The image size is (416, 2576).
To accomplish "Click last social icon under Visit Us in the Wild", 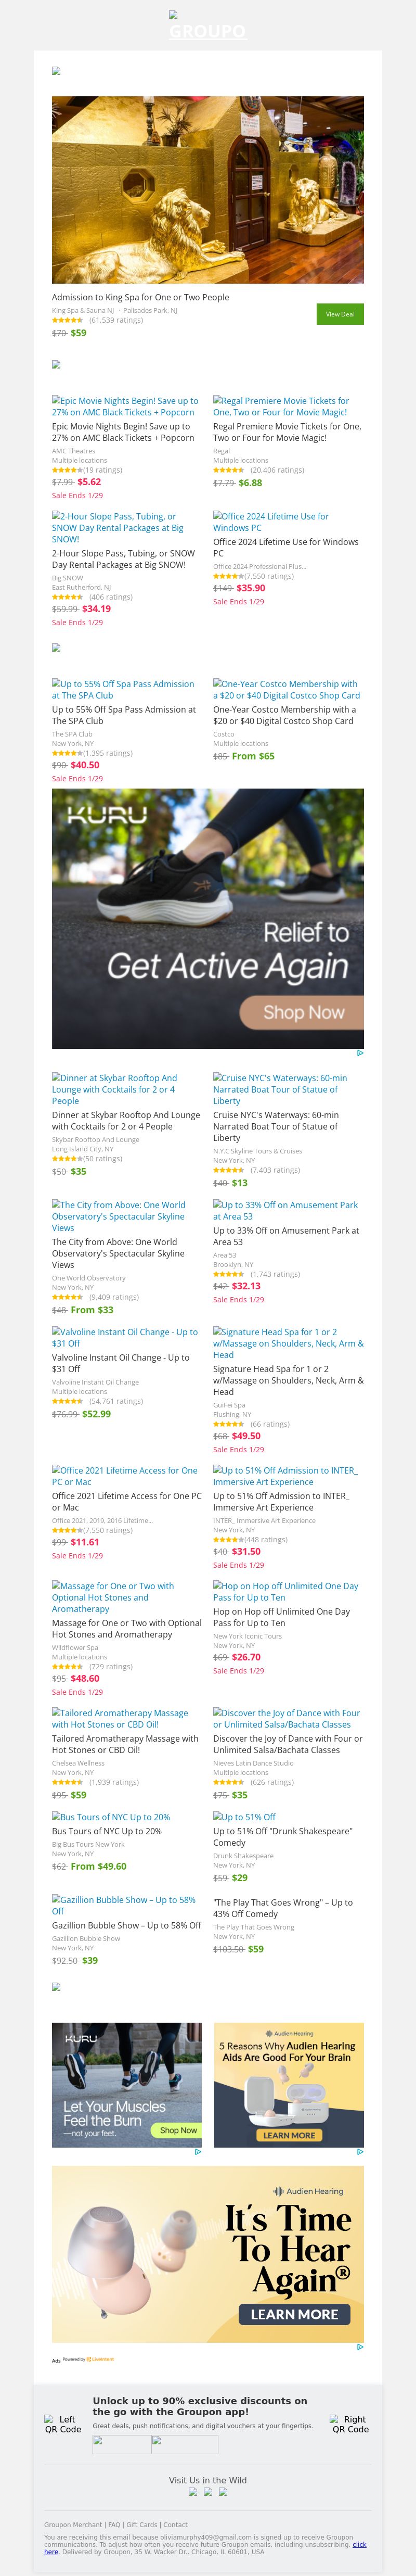I will pos(223,2491).
